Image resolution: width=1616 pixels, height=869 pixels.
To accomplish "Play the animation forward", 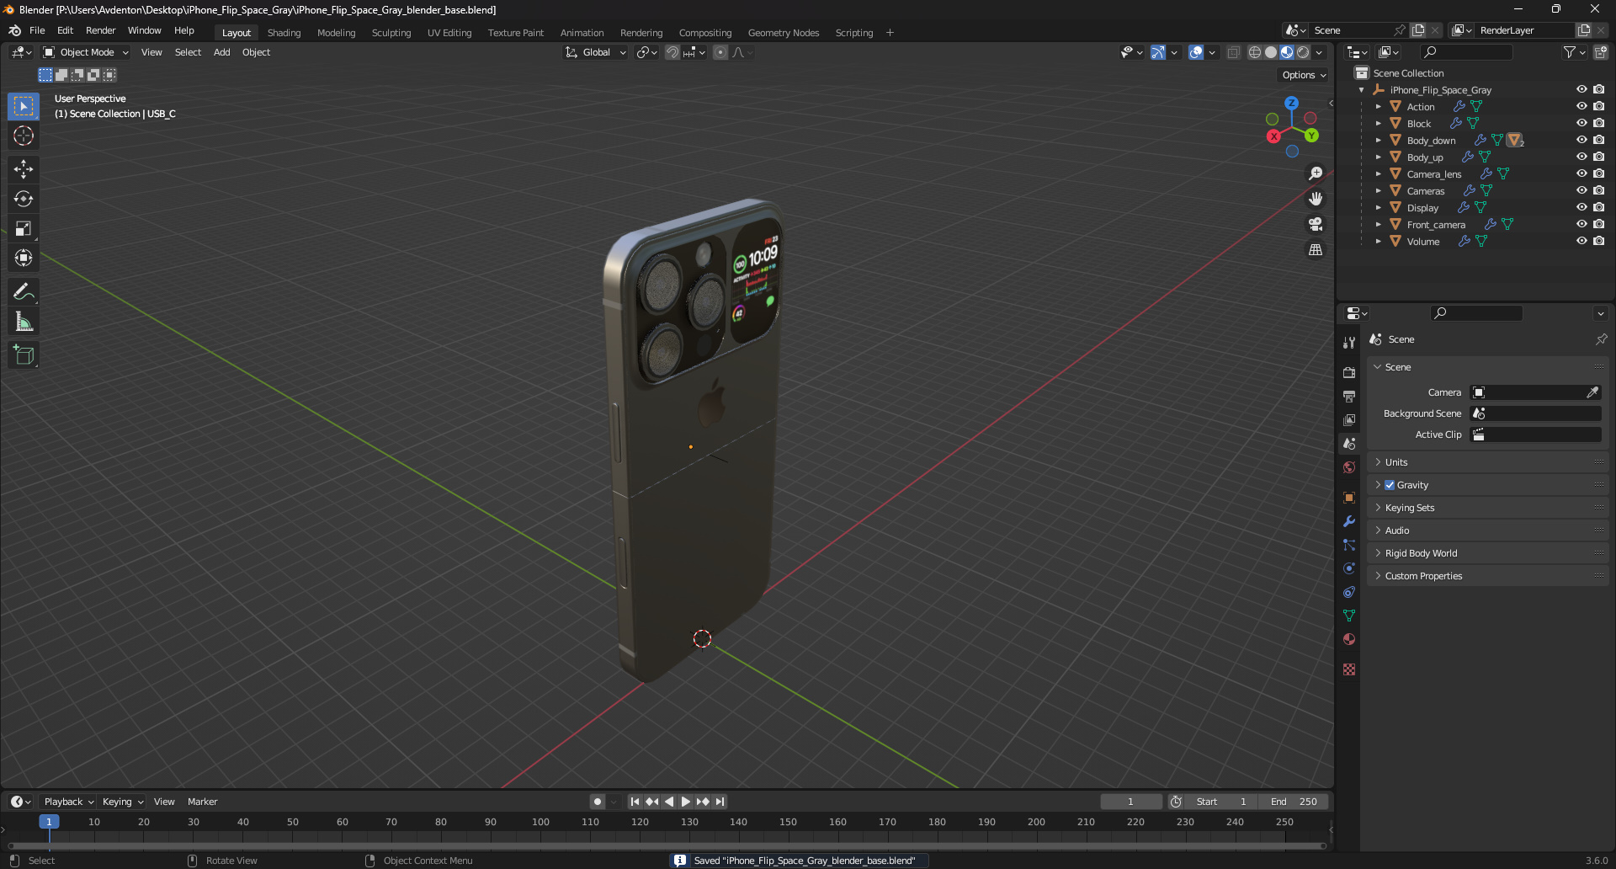I will [685, 802].
